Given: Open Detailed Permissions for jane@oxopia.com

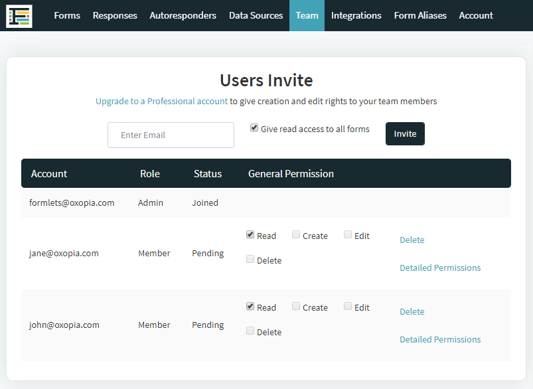Looking at the screenshot, I should [x=440, y=268].
